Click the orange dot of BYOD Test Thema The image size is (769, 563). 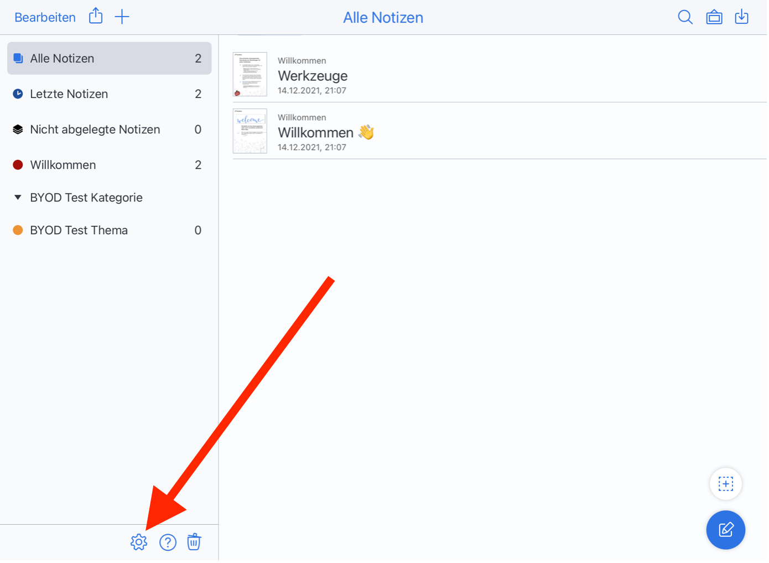(x=18, y=230)
